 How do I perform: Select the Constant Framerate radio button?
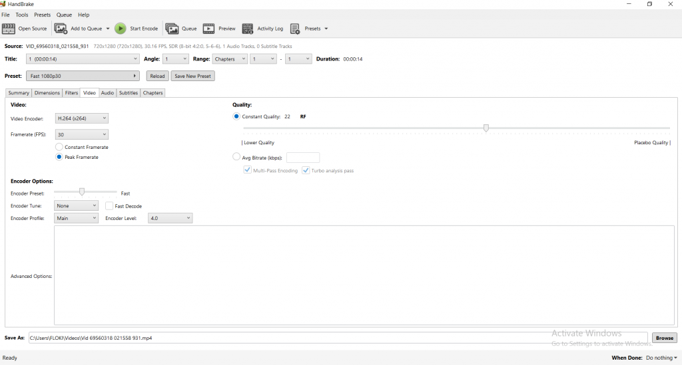59,147
